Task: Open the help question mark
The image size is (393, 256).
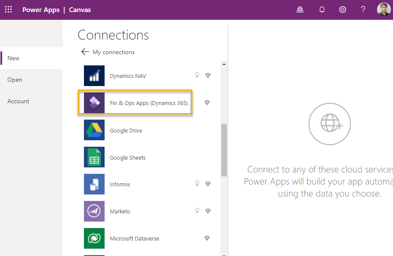Action: [x=363, y=9]
